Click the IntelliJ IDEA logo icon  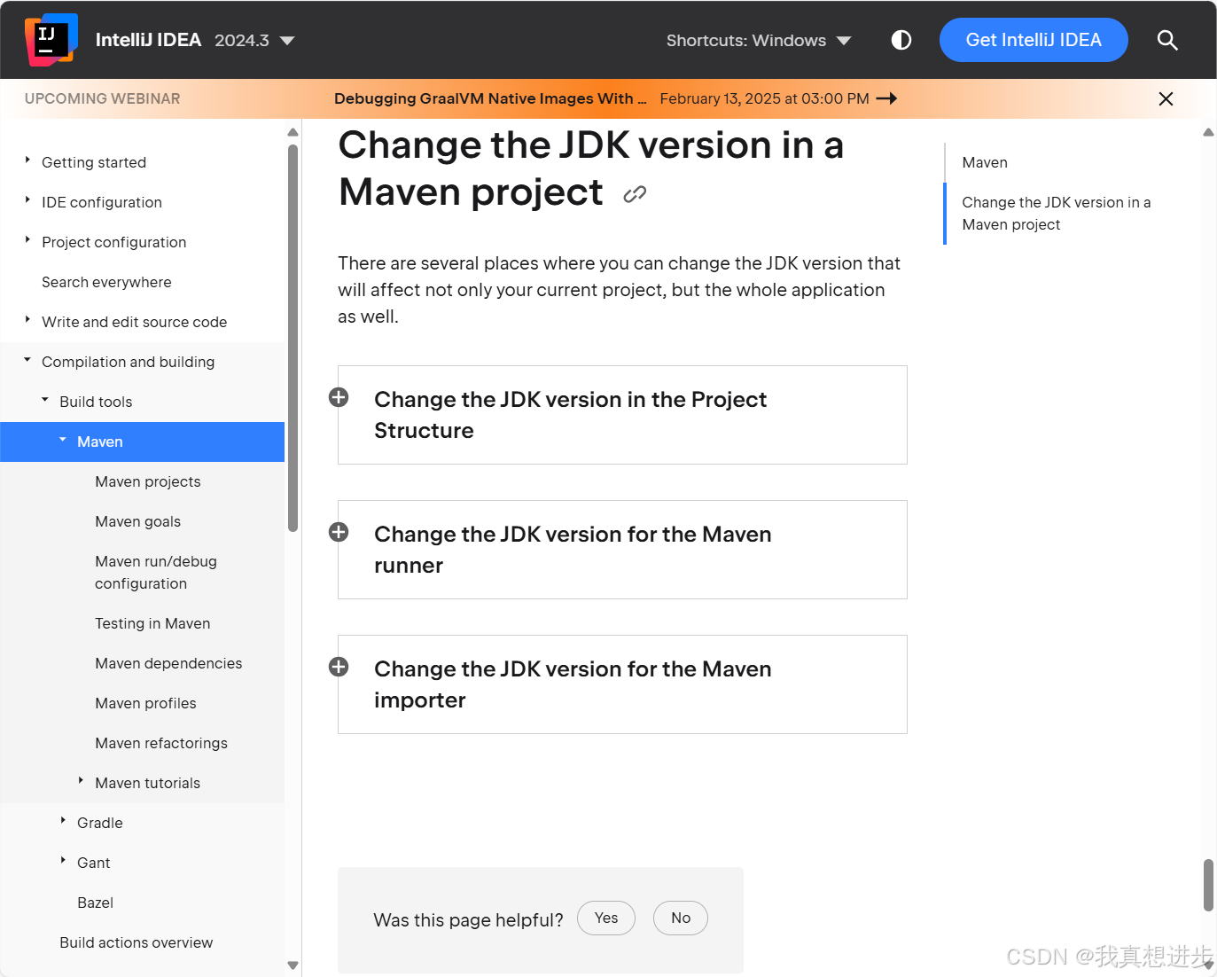[x=51, y=40]
